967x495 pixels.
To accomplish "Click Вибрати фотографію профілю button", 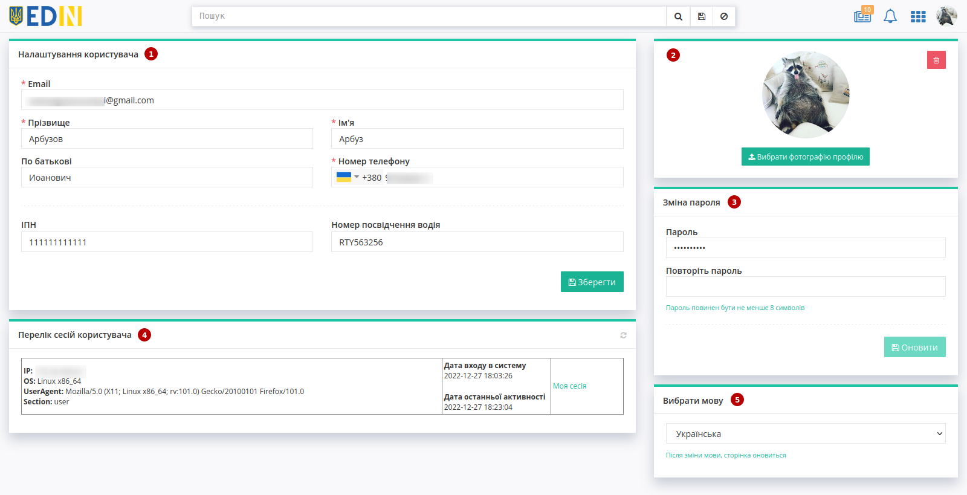I will (806, 157).
